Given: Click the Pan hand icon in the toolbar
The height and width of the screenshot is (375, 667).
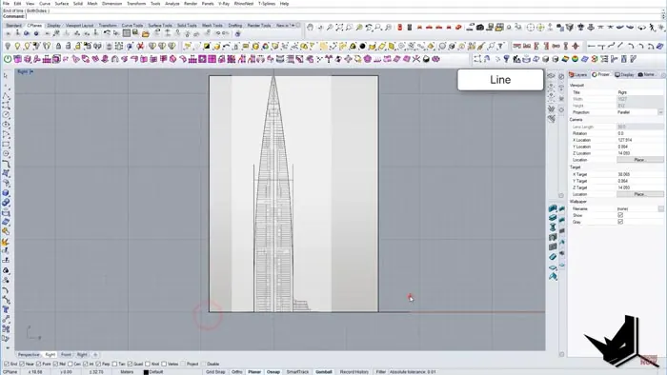Looking at the screenshot, I should [x=310, y=28].
